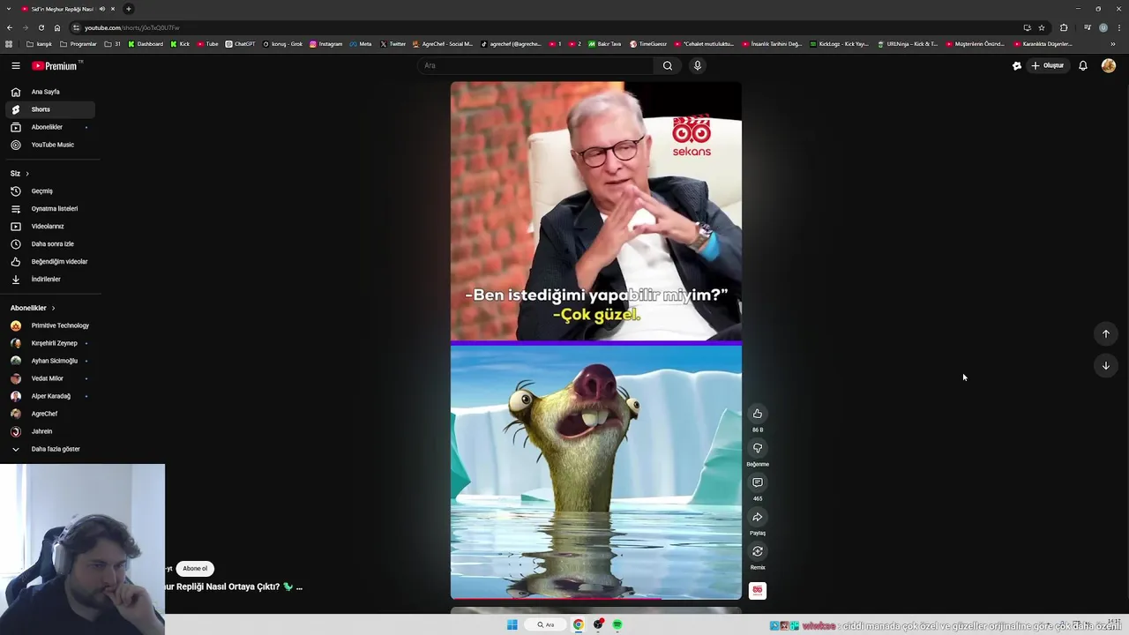Dislike the Short (Beğenme)
Image resolution: width=1129 pixels, height=635 pixels.
pyautogui.click(x=758, y=448)
